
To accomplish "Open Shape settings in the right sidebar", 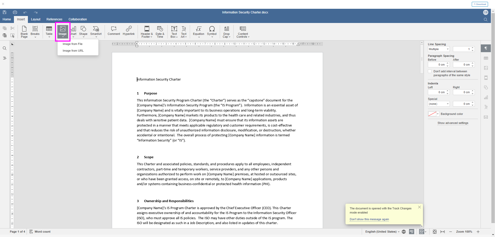I will click(486, 88).
